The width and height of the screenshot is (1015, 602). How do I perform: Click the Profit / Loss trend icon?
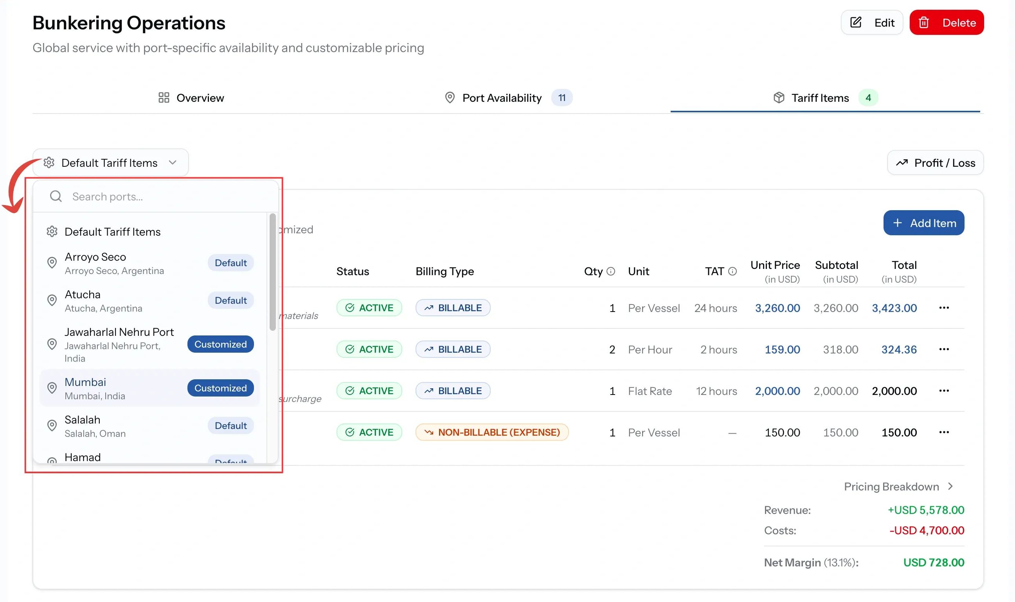click(902, 163)
